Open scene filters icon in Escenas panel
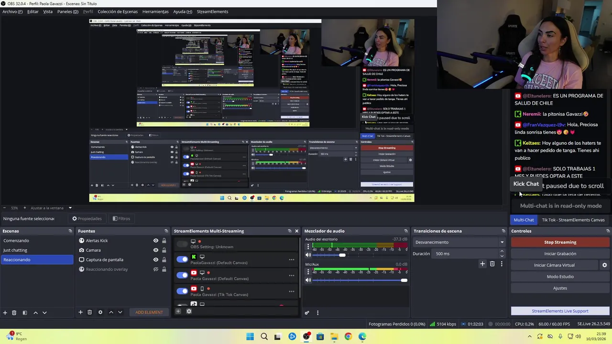 [24, 312]
